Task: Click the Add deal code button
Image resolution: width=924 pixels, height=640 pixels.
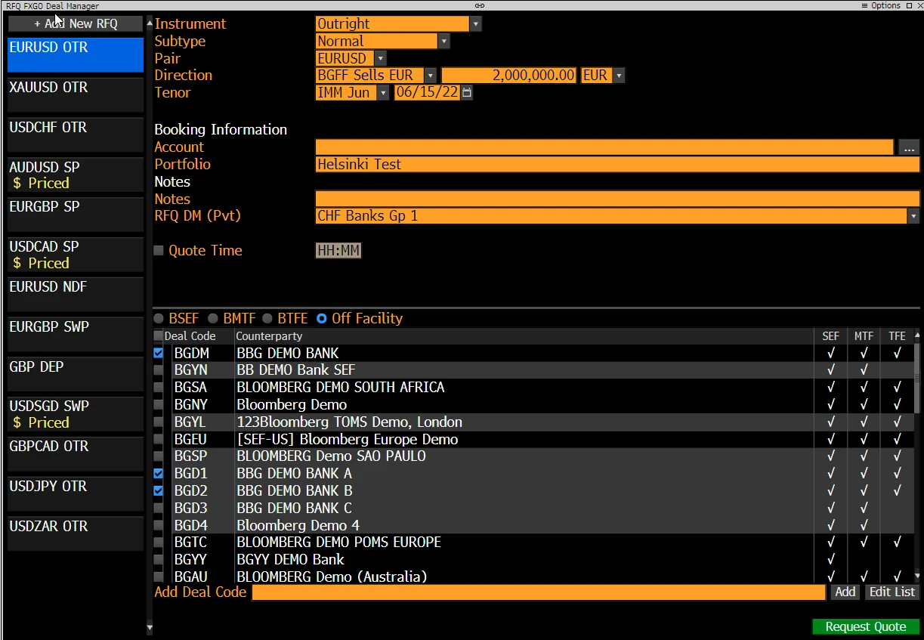Action: [845, 592]
